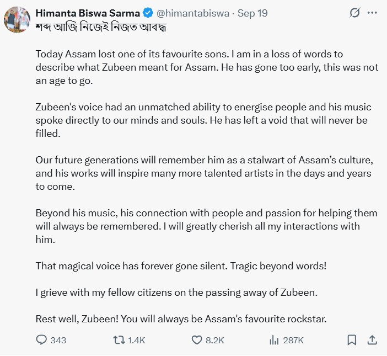
Task: Click the 343 replies count
Action: tap(58, 340)
